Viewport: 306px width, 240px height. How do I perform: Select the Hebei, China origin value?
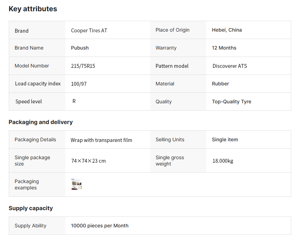[x=227, y=30]
